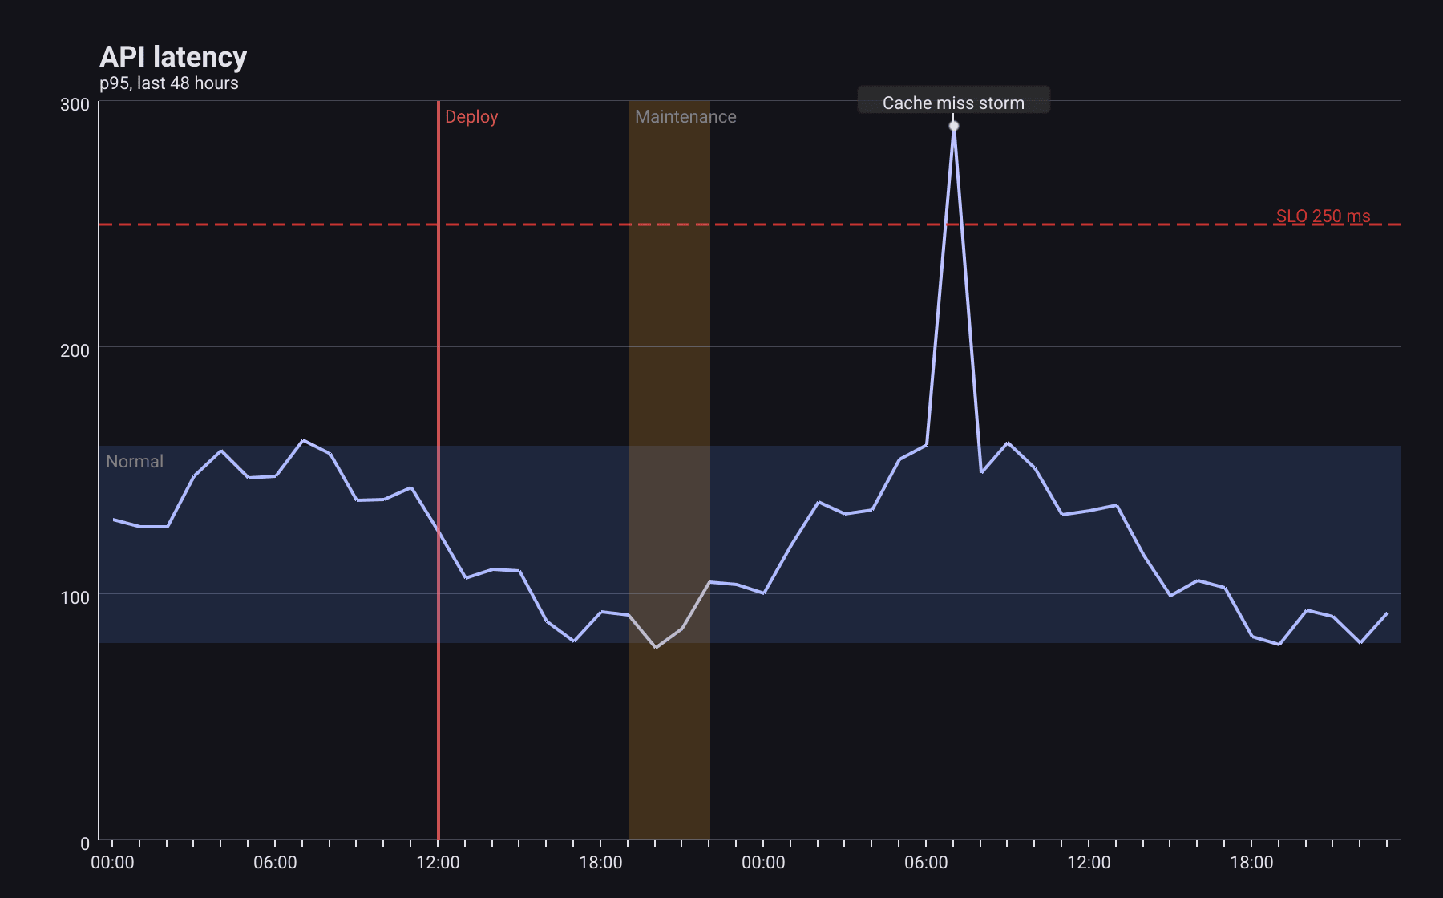Click the first '06:00' x-axis label
Image resolution: width=1443 pixels, height=898 pixels.
(275, 863)
